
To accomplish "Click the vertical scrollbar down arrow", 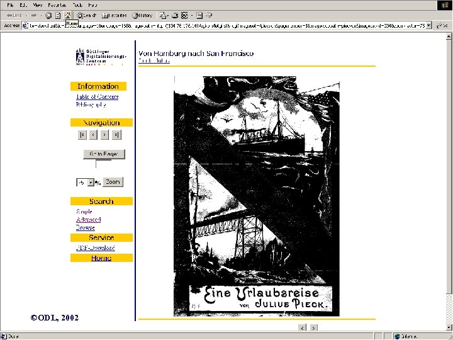I will [x=449, y=328].
